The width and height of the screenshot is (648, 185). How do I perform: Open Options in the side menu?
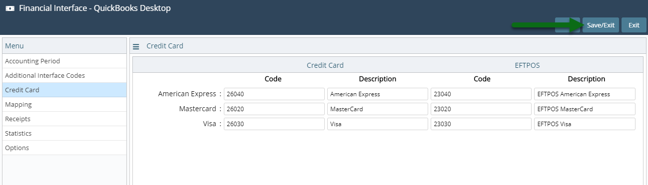click(x=64, y=148)
